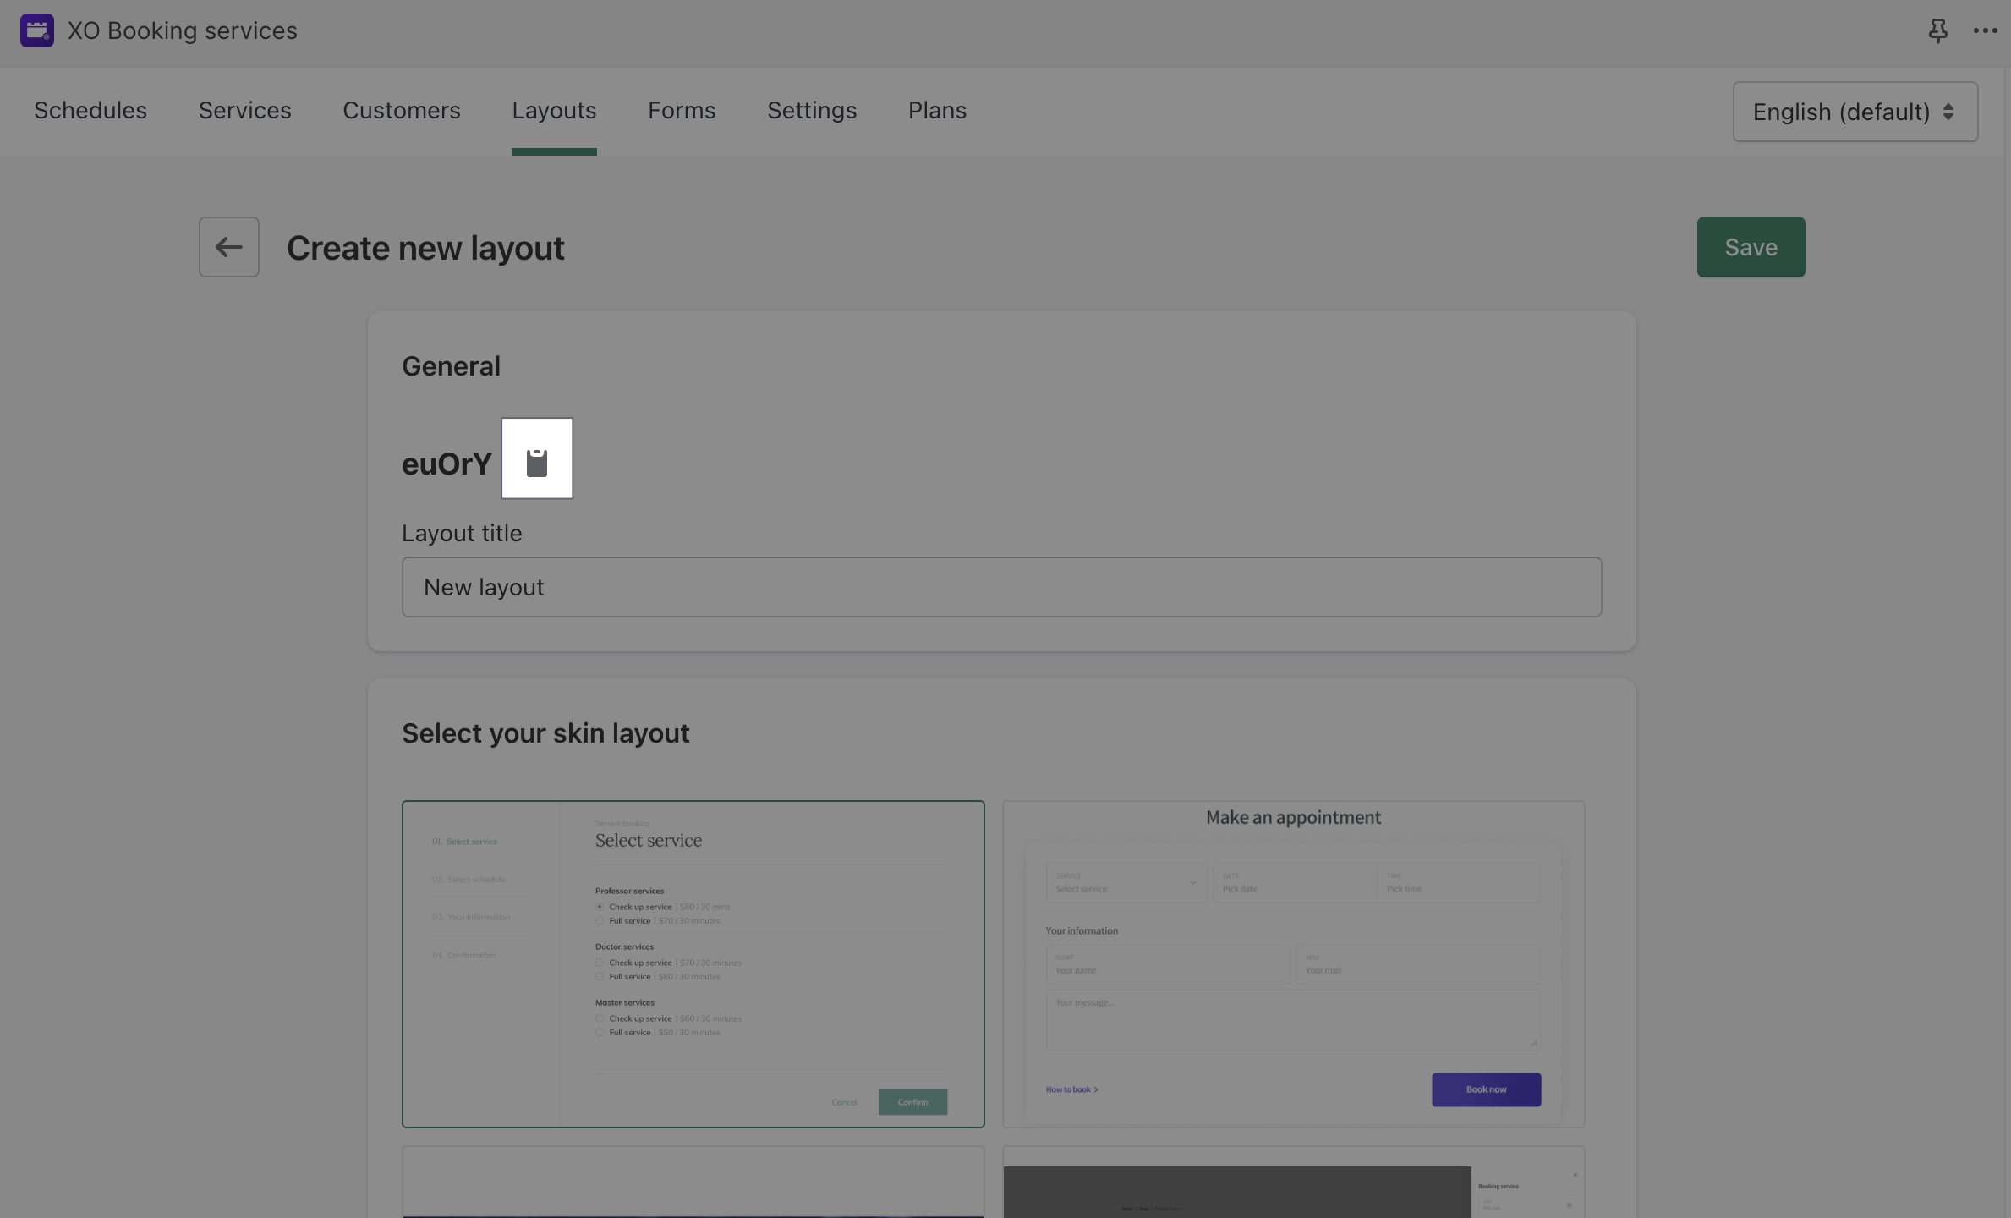Click the XO Booking services calendar icon

[36, 30]
